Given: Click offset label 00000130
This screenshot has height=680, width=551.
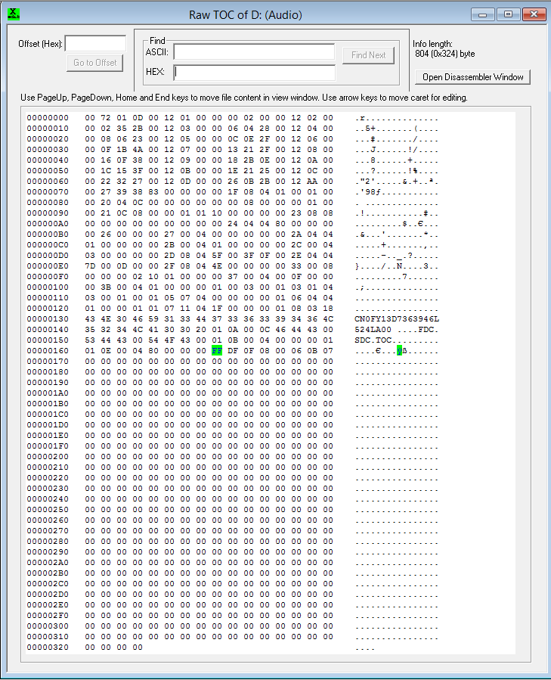Looking at the screenshot, I should click(x=48, y=318).
